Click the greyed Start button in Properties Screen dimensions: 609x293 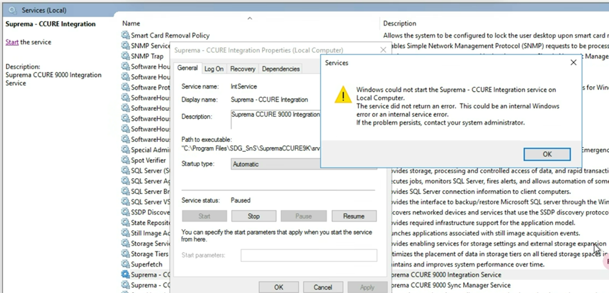point(205,216)
